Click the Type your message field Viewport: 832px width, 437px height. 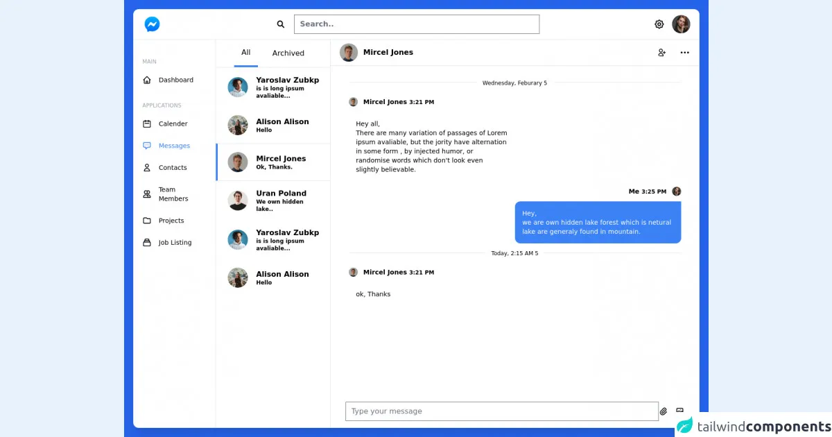click(501, 411)
